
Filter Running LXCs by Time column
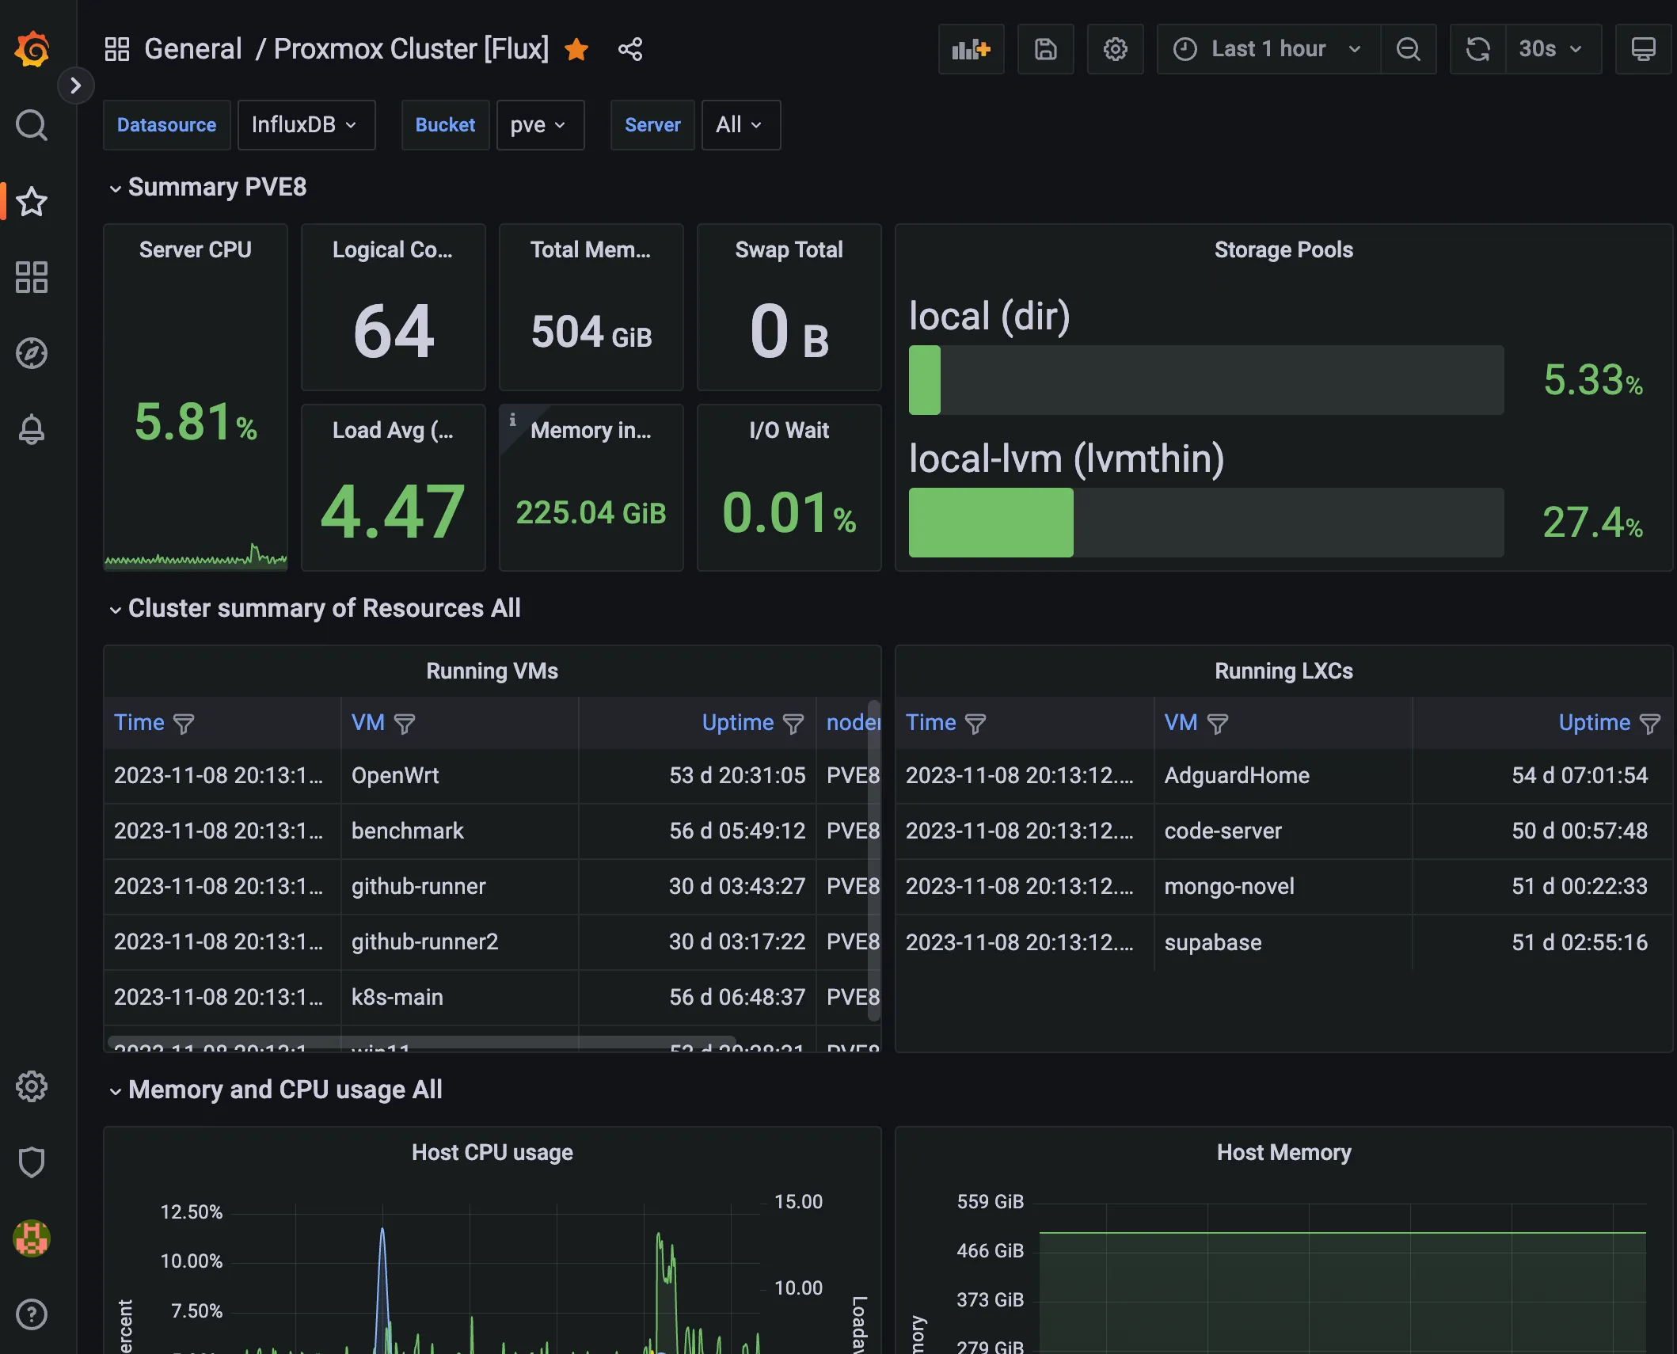tap(975, 724)
